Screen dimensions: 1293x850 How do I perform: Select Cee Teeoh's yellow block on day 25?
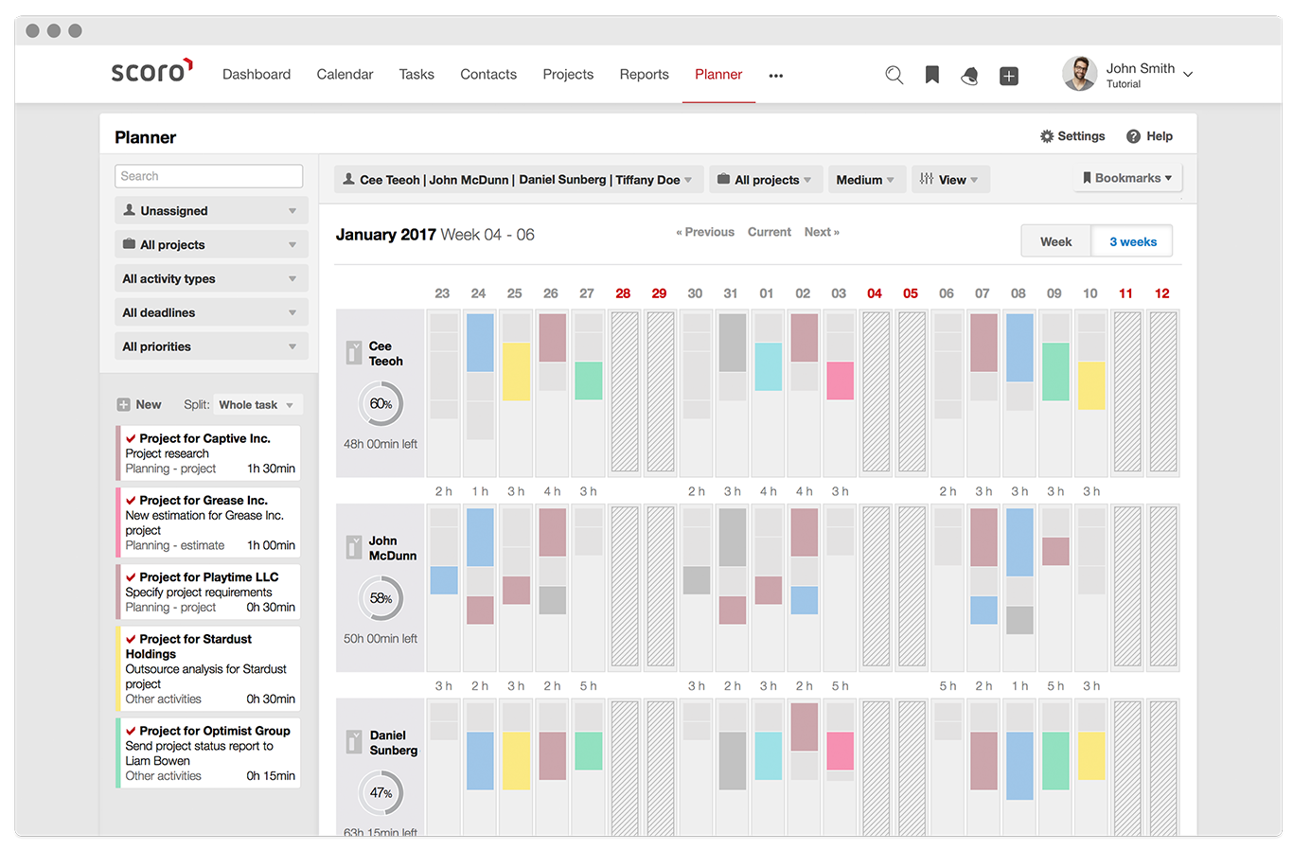pos(516,371)
